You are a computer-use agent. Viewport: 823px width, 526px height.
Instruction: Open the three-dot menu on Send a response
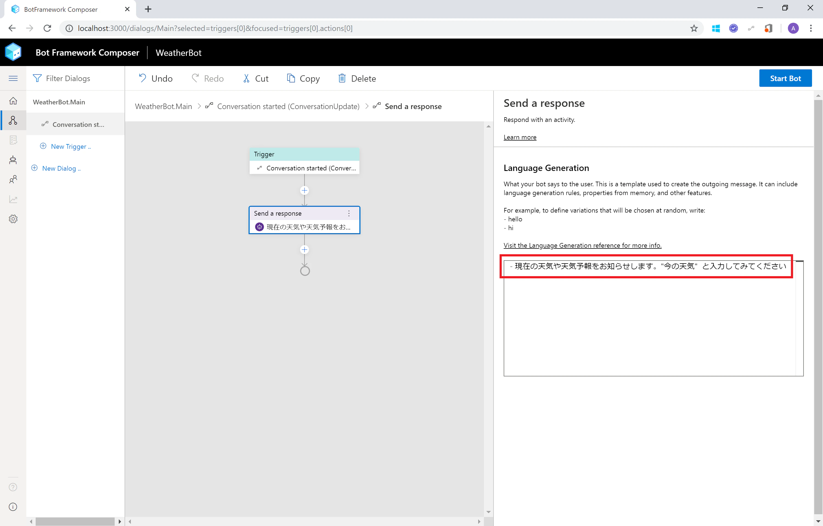349,213
